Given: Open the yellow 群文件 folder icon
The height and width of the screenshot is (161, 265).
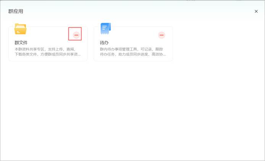Looking at the screenshot, I should click(20, 29).
